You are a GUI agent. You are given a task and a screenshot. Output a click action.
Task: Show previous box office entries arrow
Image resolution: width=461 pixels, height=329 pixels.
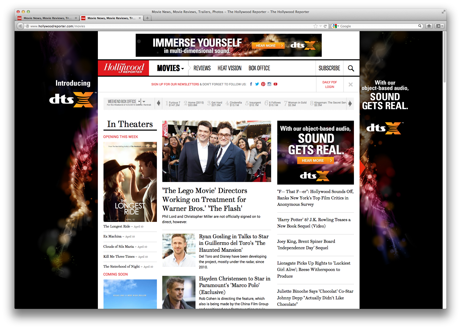(158, 103)
